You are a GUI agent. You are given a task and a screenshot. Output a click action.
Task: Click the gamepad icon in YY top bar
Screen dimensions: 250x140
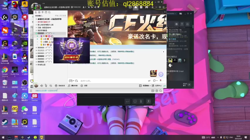point(147,7)
